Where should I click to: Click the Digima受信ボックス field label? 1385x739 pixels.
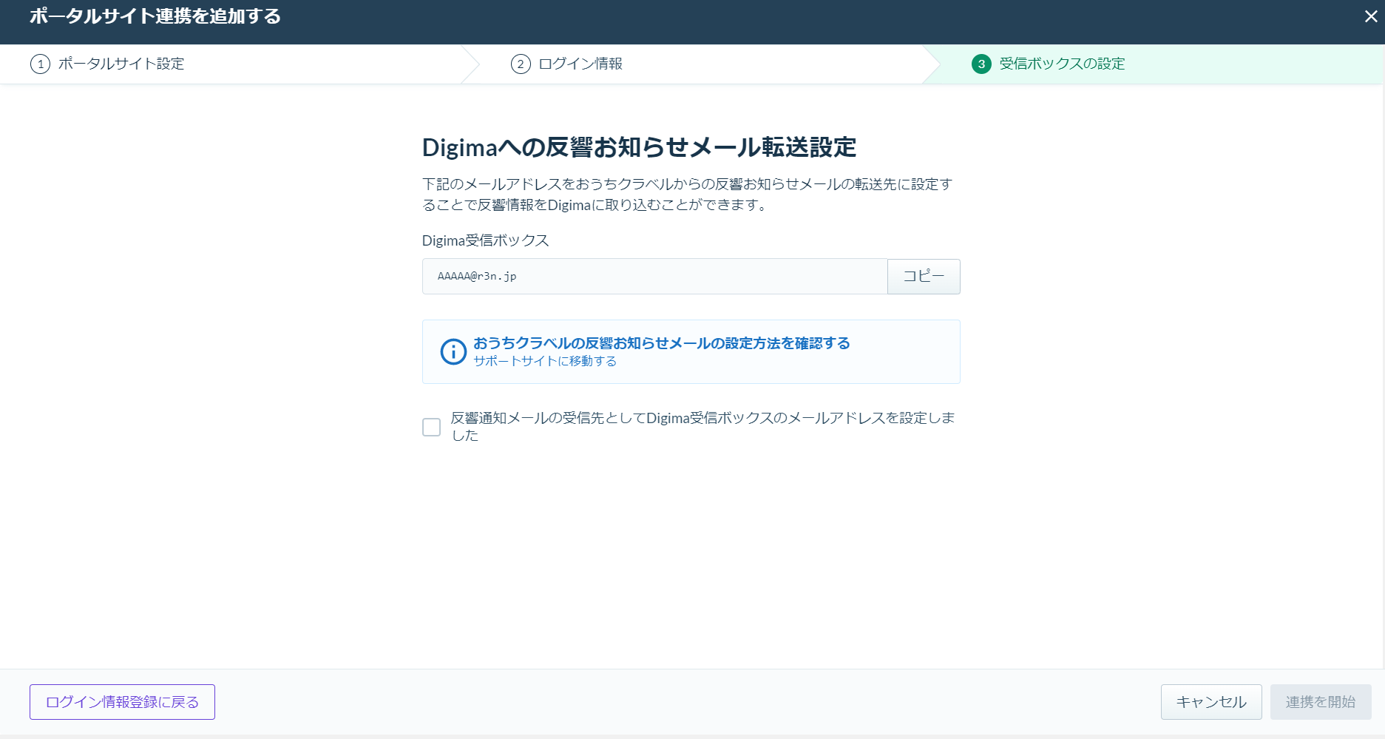click(x=485, y=240)
